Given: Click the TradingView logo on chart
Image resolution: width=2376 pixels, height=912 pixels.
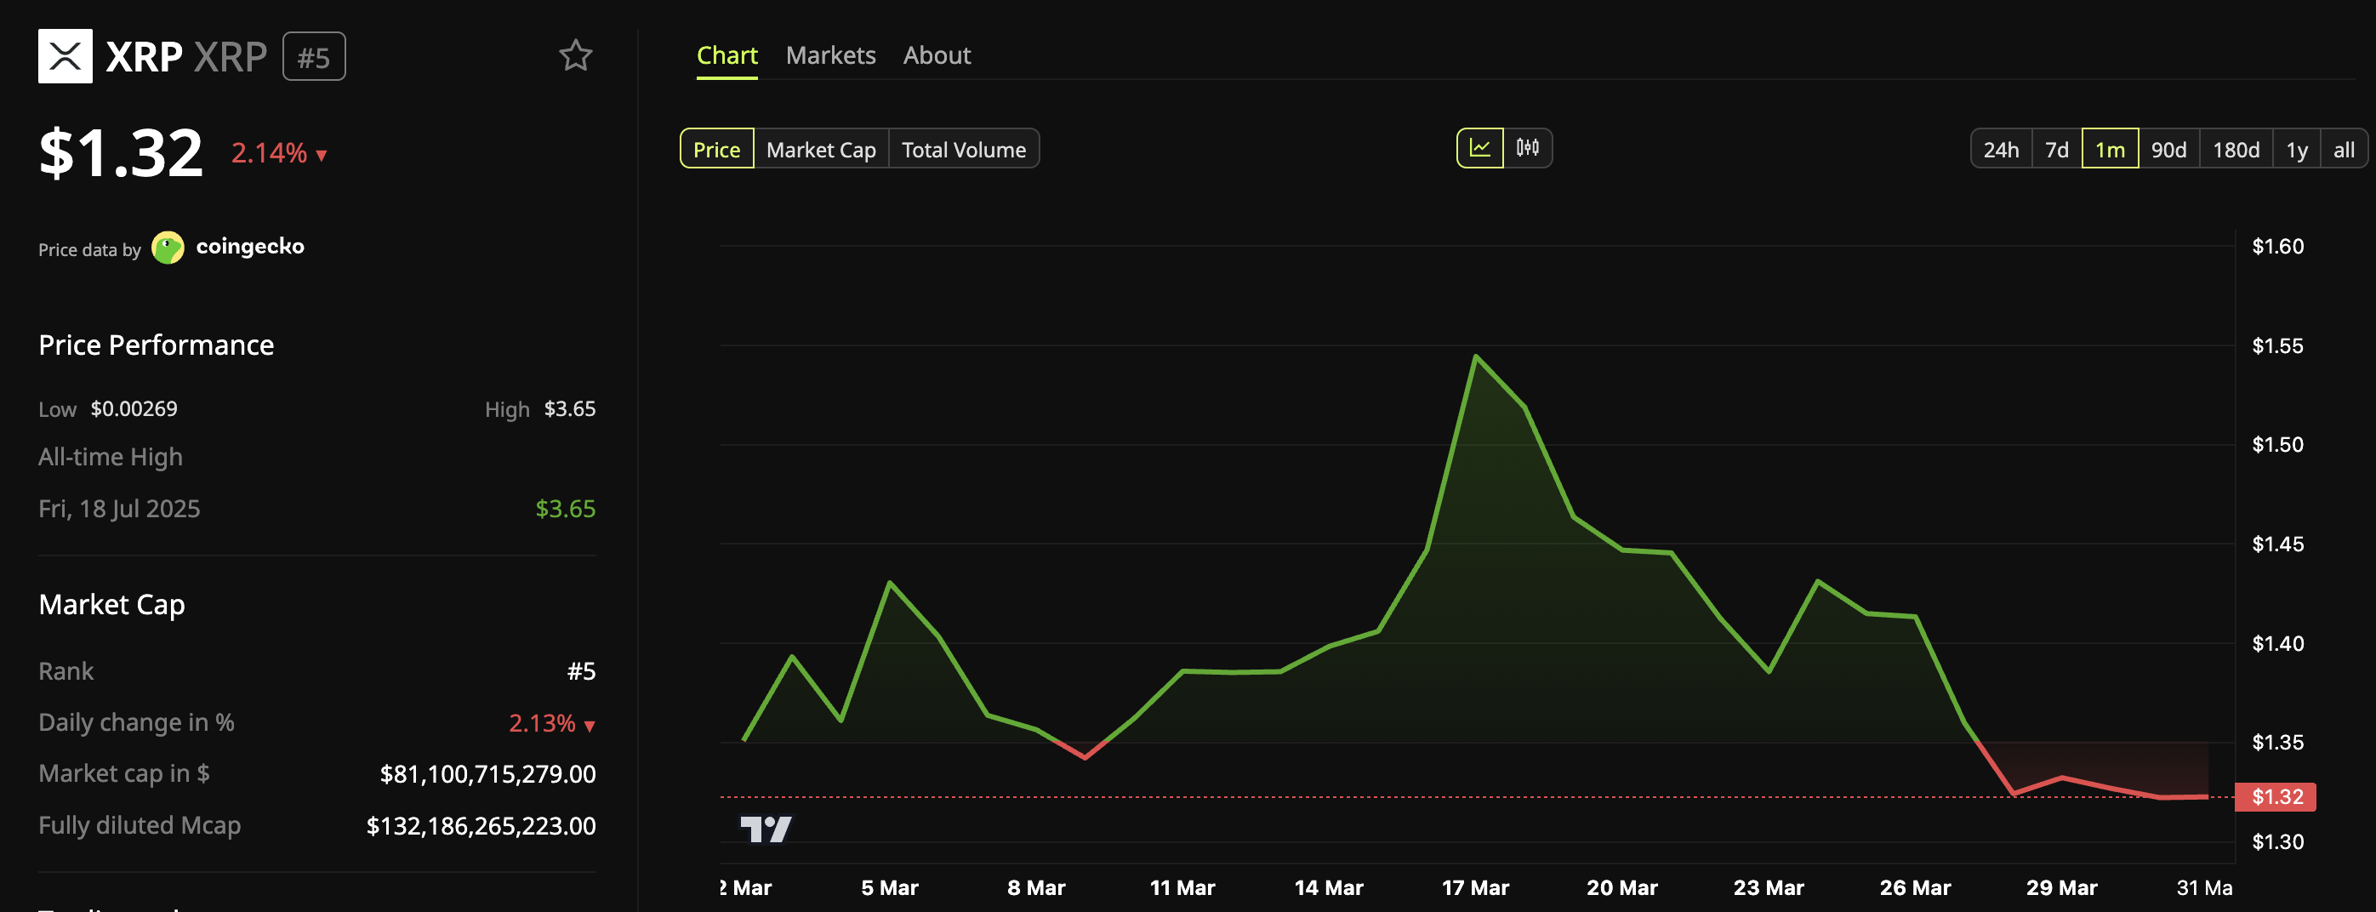Looking at the screenshot, I should (x=766, y=829).
